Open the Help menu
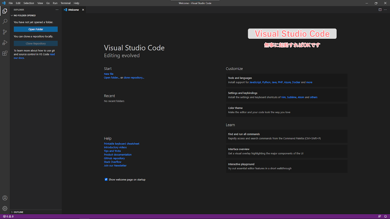This screenshot has height=219, width=390. (x=76, y=3)
